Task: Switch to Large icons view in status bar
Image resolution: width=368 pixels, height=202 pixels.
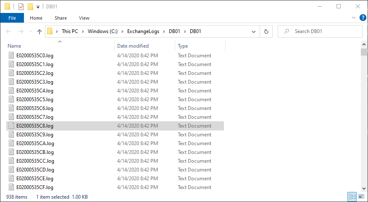Action: (x=361, y=197)
